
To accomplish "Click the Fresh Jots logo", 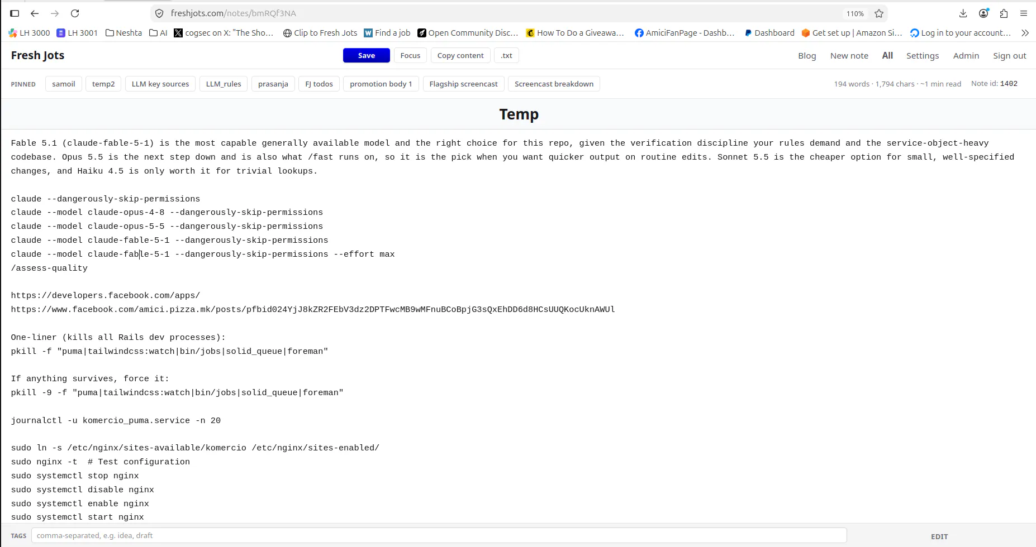I will pos(37,55).
